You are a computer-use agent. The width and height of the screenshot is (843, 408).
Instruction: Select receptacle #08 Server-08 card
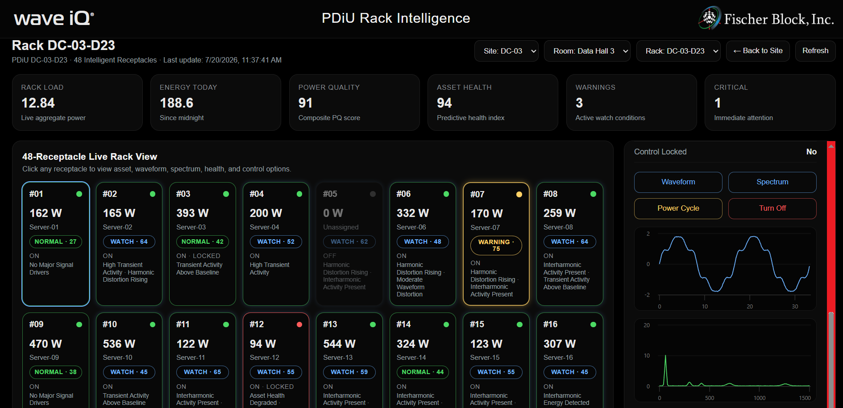[569, 244]
